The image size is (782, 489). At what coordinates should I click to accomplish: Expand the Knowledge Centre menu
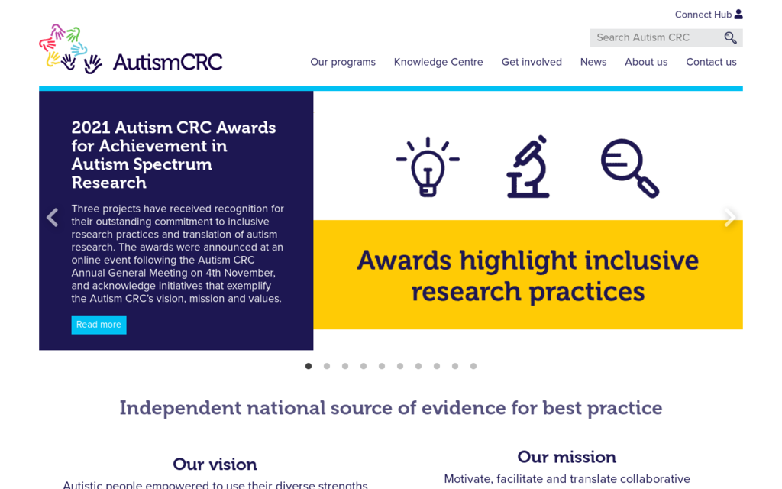point(438,62)
